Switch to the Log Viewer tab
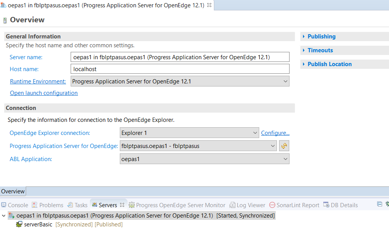Screen dimensions: 389x246 pyautogui.click(x=247, y=205)
